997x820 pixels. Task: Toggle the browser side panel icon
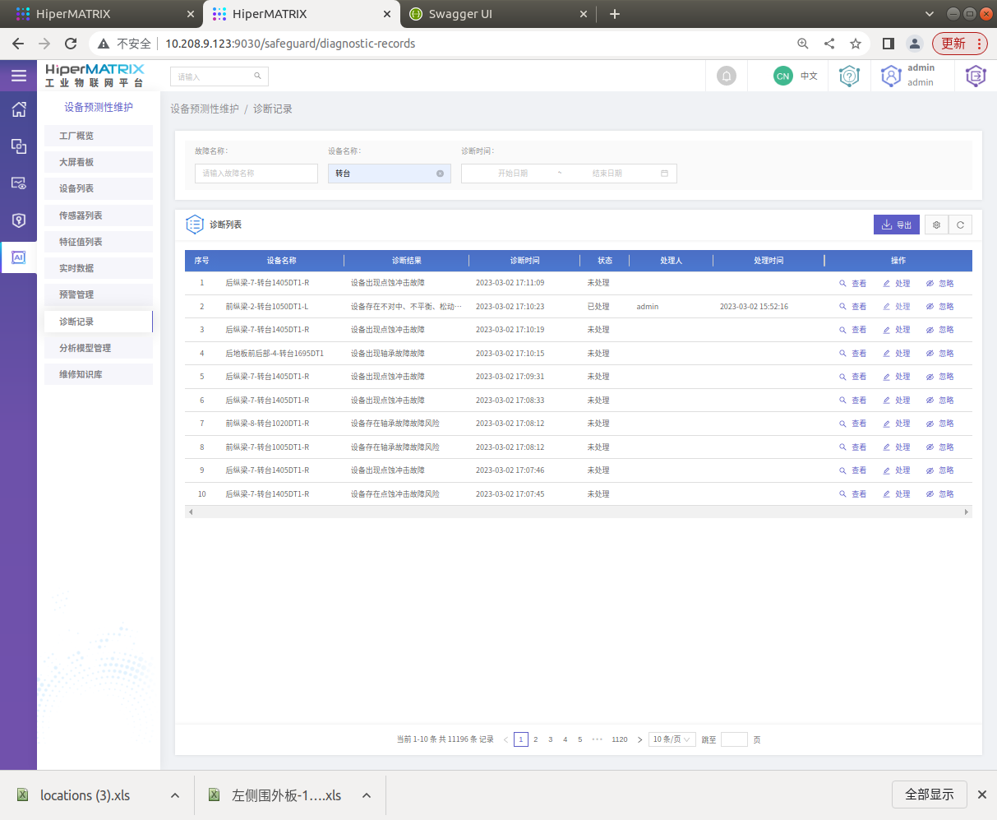(889, 44)
